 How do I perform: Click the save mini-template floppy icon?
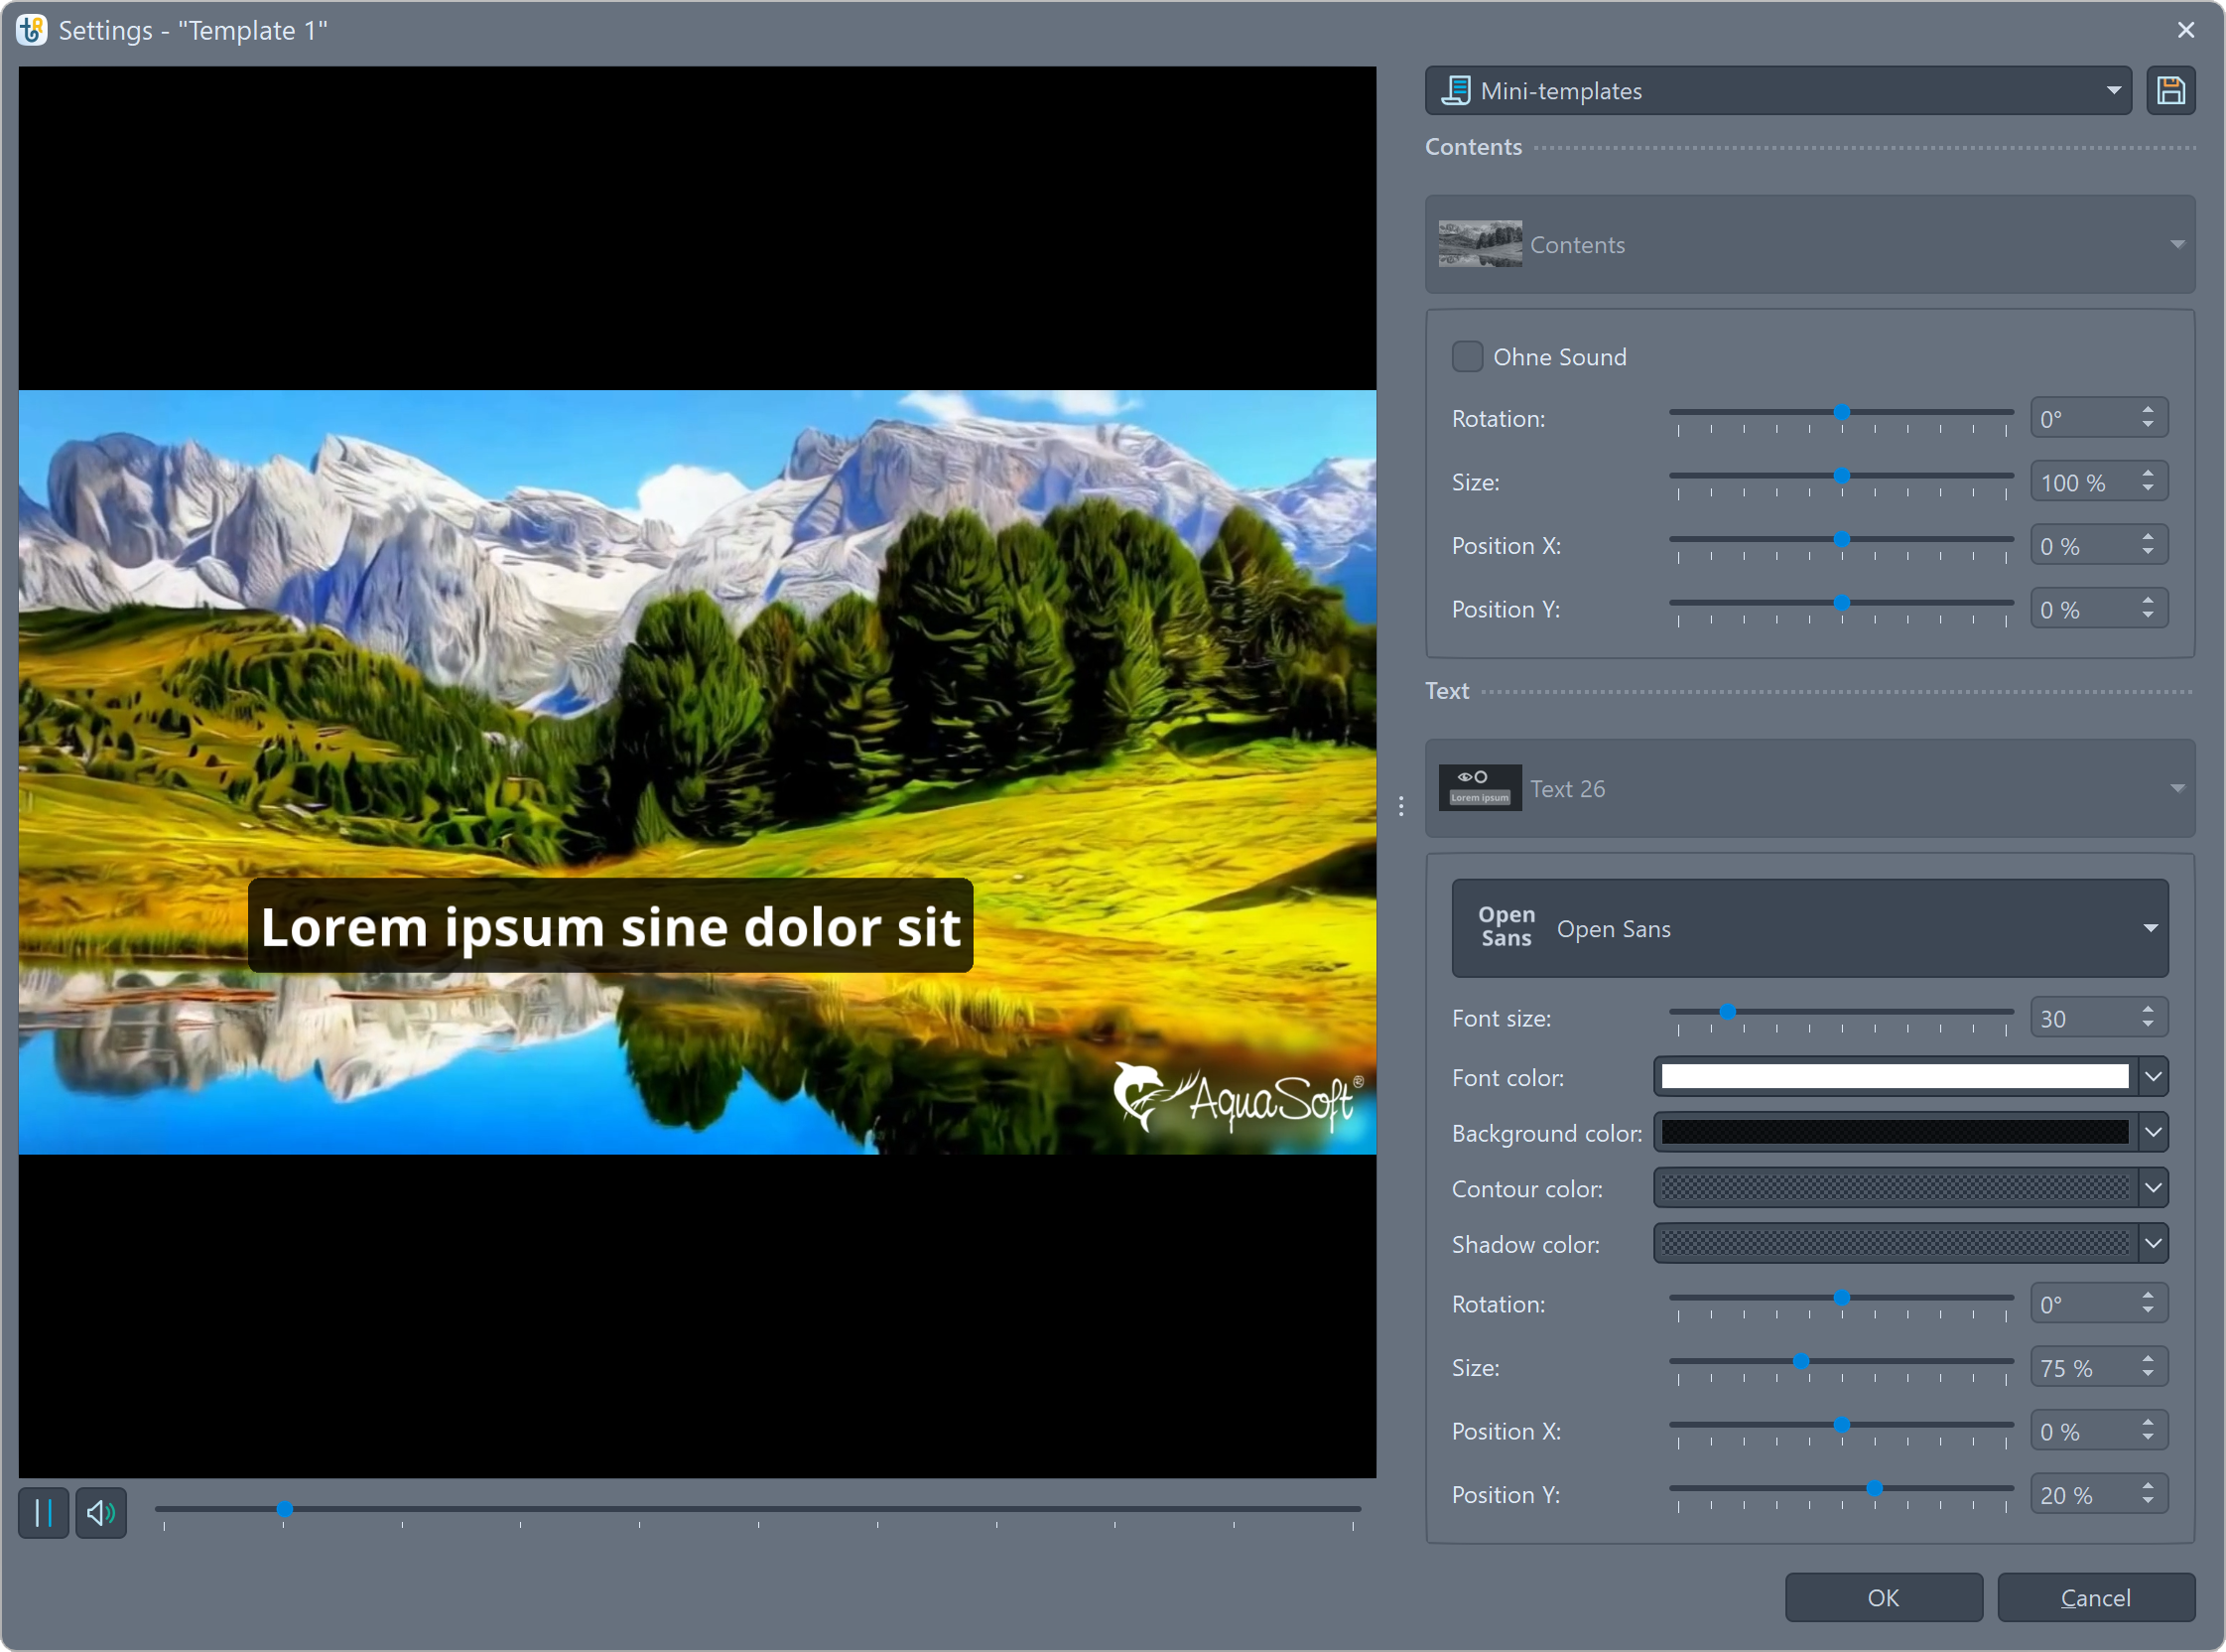click(x=2170, y=91)
